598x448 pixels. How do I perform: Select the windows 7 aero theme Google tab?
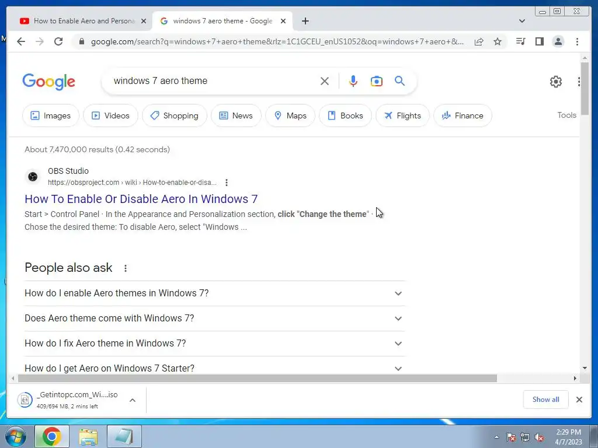click(x=222, y=21)
